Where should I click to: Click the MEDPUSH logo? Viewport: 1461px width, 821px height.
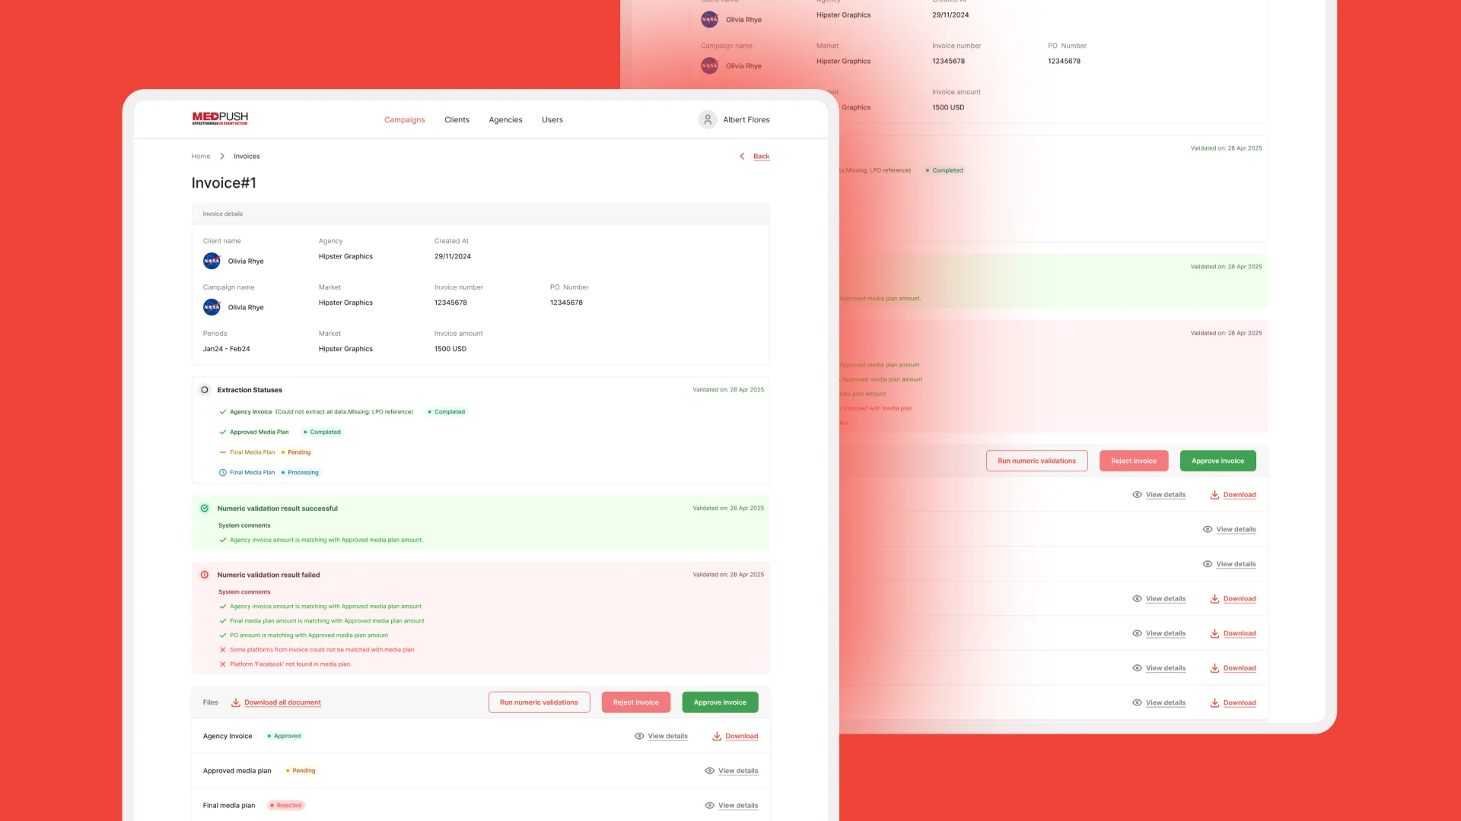click(x=220, y=119)
